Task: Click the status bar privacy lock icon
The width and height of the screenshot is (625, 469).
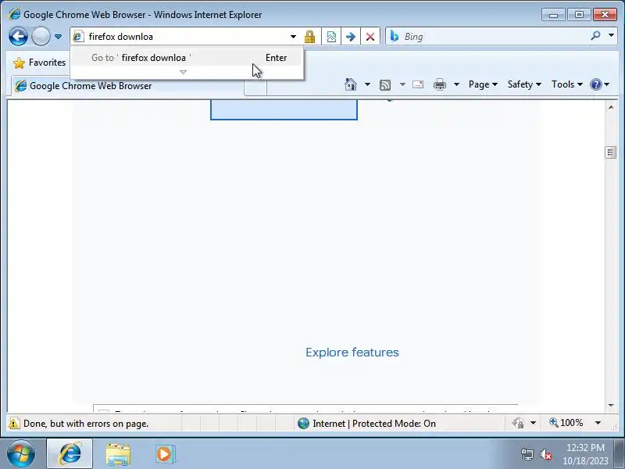Action: click(518, 423)
